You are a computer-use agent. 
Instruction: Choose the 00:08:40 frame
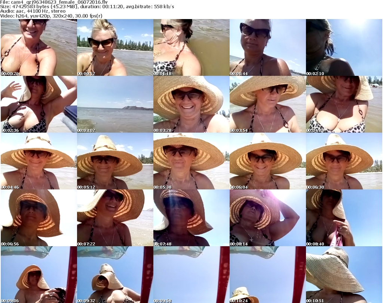pos(344,218)
